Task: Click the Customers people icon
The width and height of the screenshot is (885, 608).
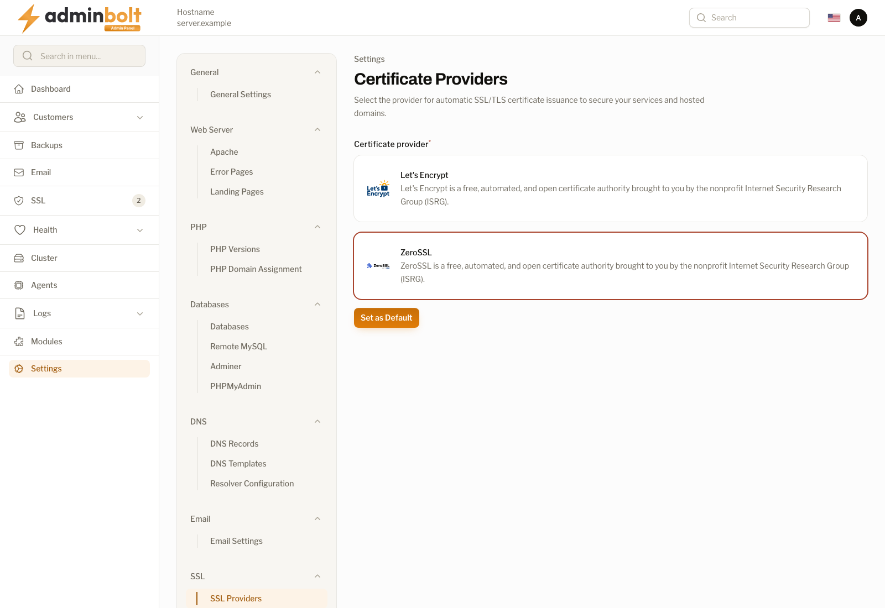Action: click(20, 117)
